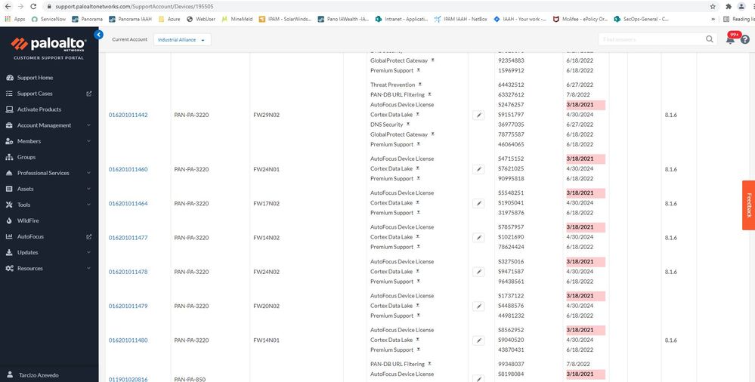Image resolution: width=755 pixels, height=382 pixels.
Task: Collapse the sidebar with the blue chevron button
Action: tap(99, 35)
